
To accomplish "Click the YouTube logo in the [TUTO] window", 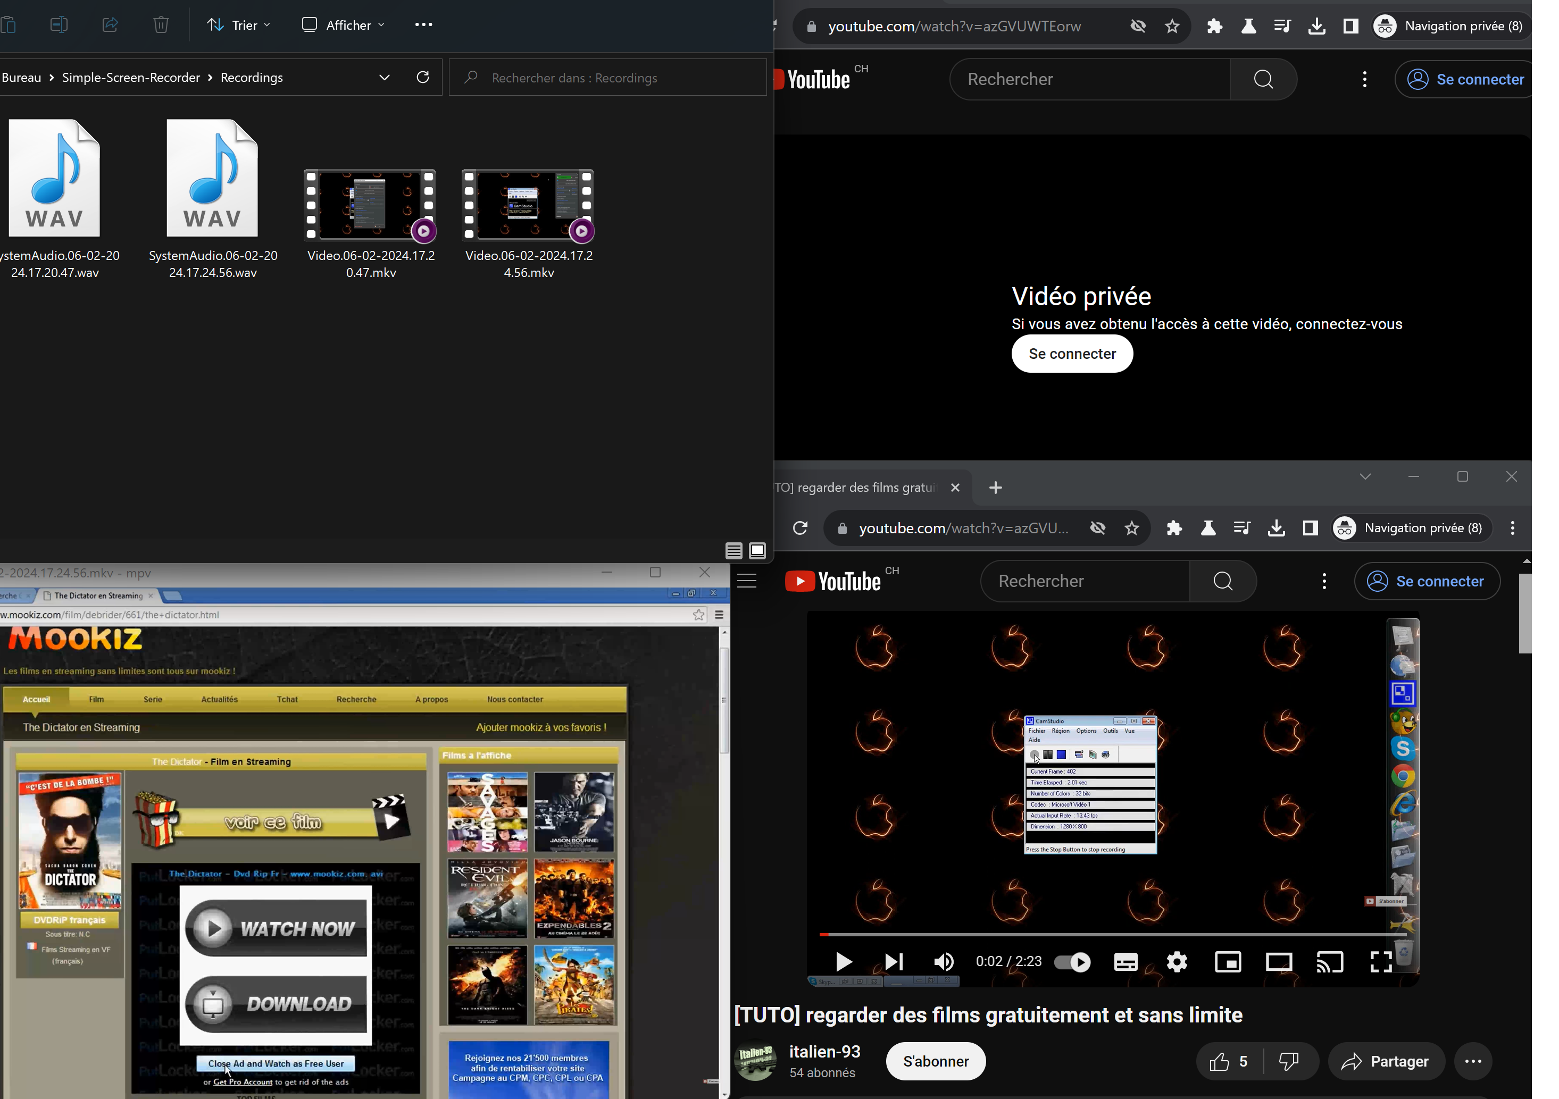I will click(833, 582).
